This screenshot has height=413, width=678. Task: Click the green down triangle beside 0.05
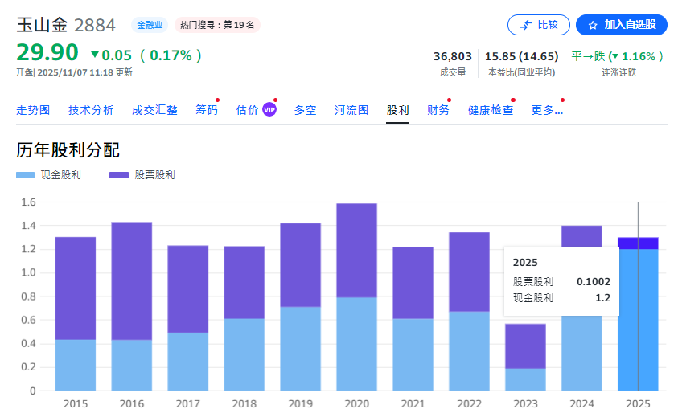point(95,55)
